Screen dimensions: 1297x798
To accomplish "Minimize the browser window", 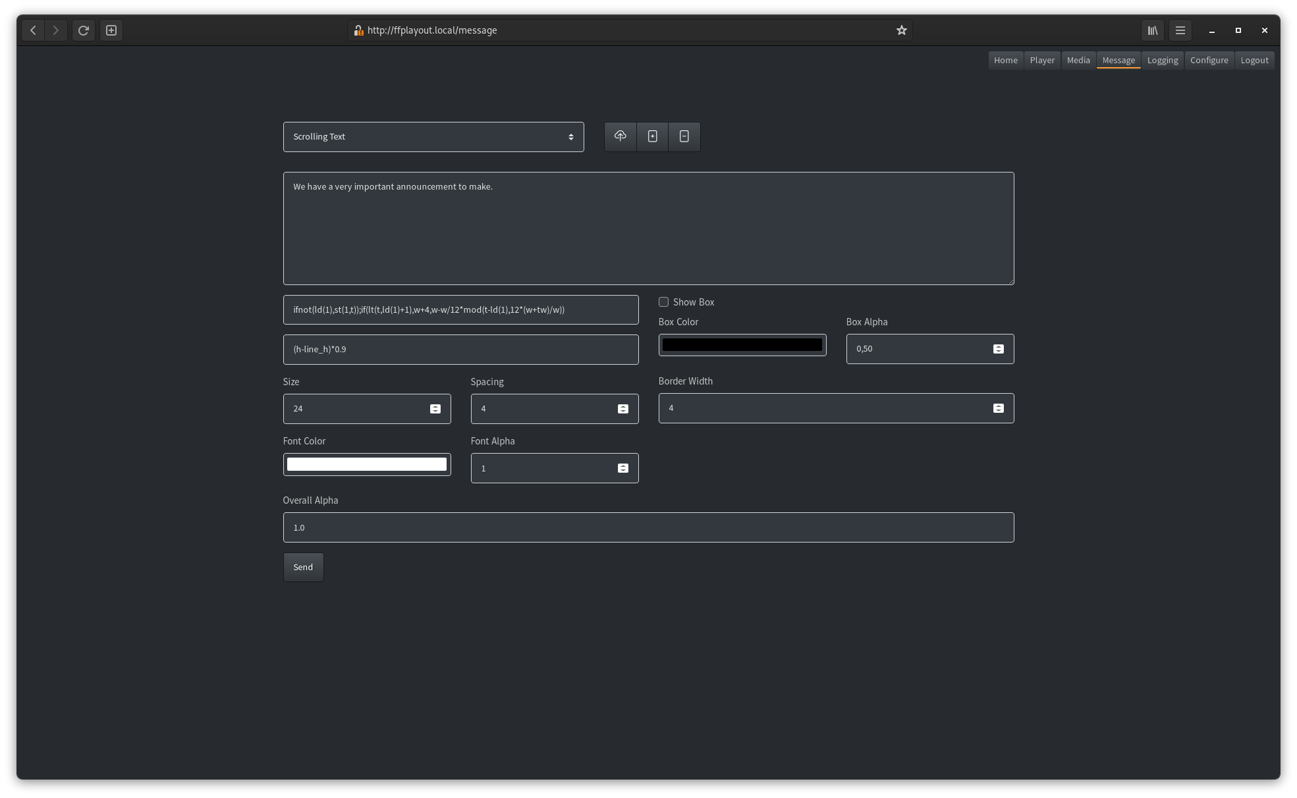I will 1212,30.
